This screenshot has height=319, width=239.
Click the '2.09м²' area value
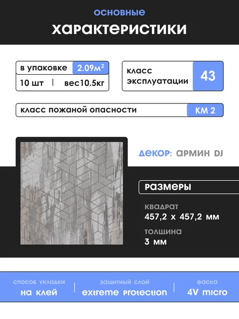91,68
